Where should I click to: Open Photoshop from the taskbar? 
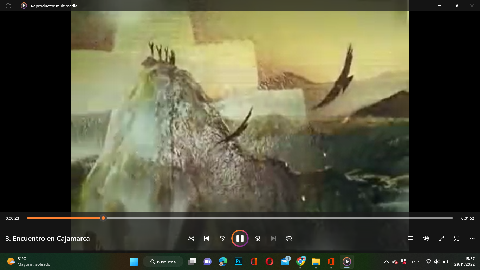click(x=239, y=262)
